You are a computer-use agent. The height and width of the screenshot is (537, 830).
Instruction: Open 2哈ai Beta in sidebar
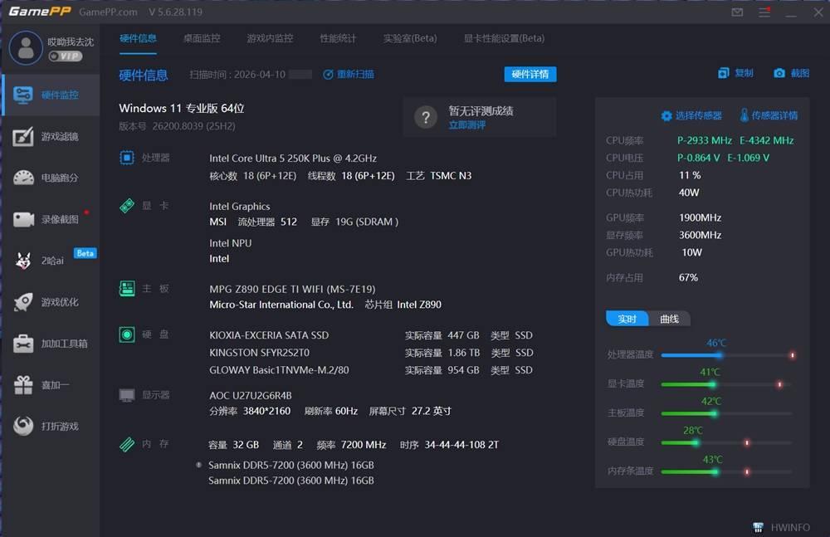tap(51, 261)
